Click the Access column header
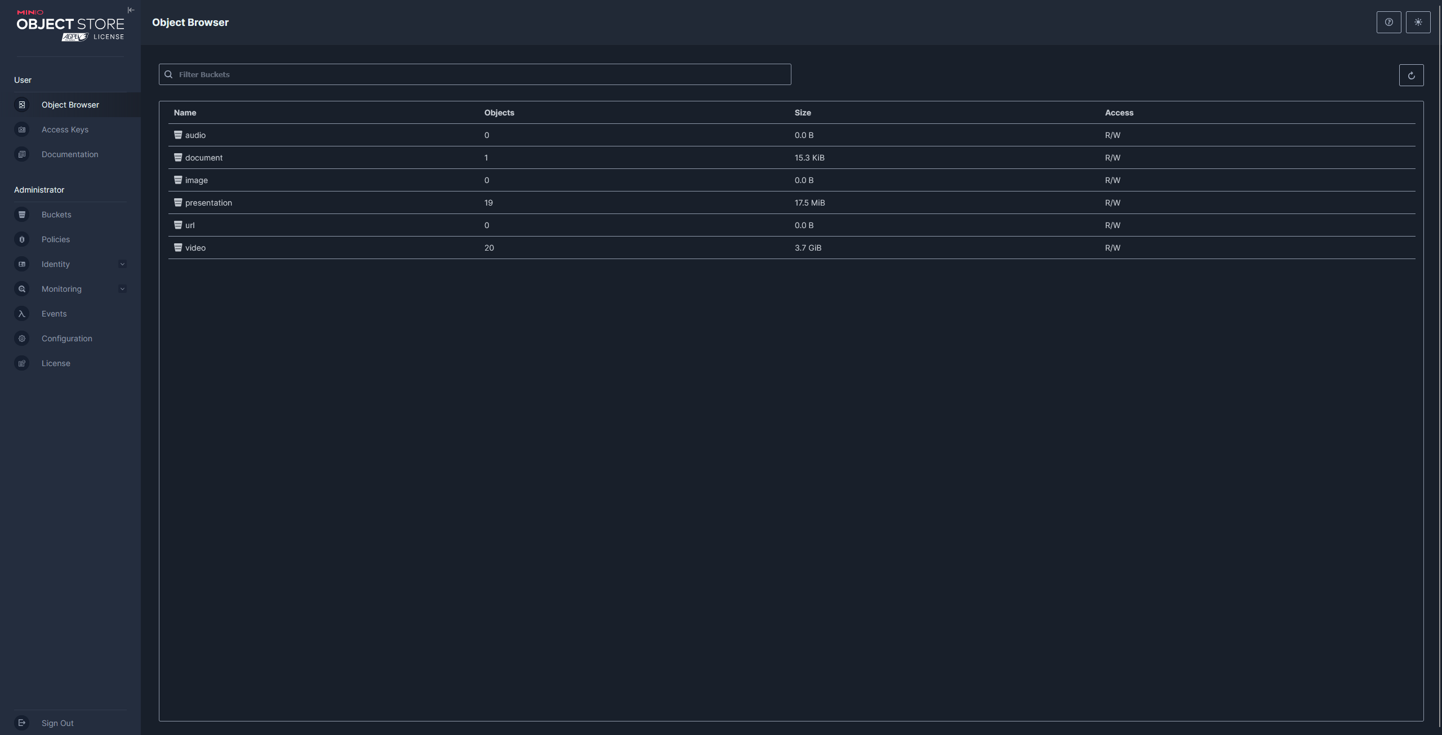 point(1119,113)
